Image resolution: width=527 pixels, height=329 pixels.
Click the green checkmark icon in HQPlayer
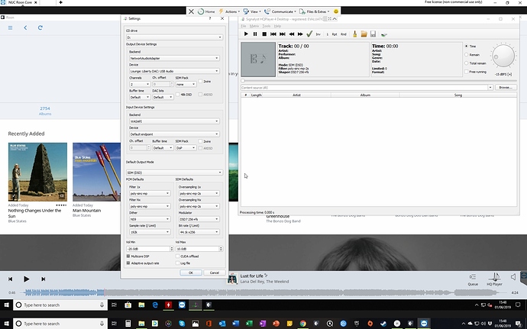click(x=309, y=34)
